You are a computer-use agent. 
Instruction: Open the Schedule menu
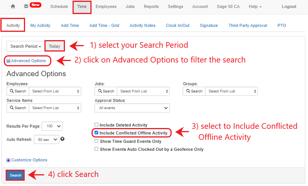click(59, 7)
